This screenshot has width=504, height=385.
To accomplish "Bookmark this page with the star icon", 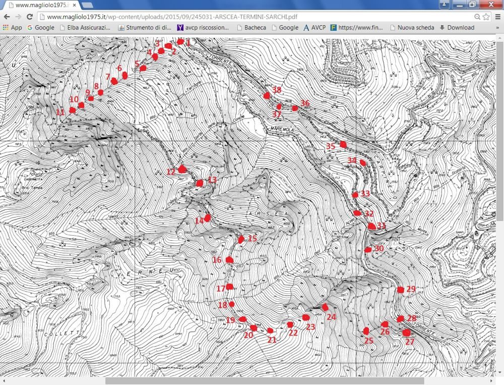I will pos(486,17).
